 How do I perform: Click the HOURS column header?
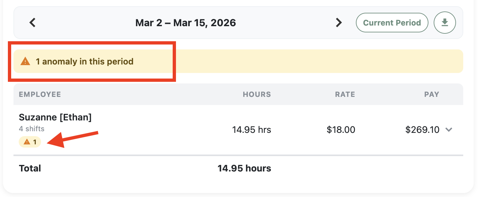tap(257, 95)
